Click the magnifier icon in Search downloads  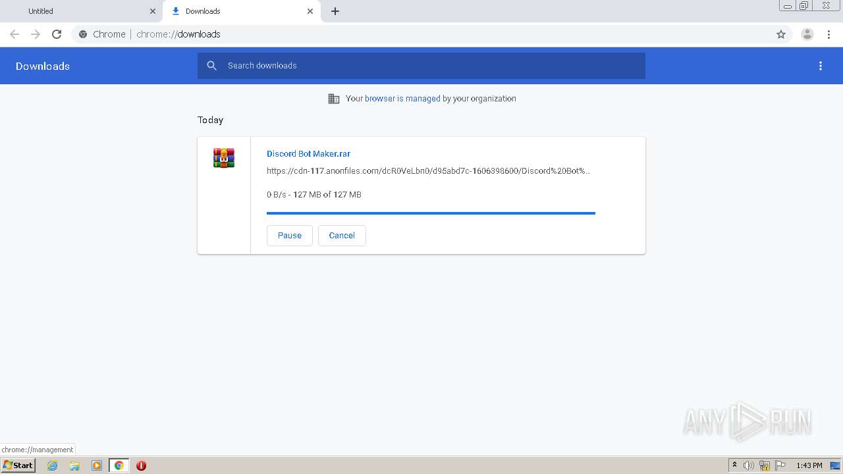(211, 66)
